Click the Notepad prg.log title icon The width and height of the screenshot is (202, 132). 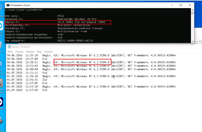9,47
